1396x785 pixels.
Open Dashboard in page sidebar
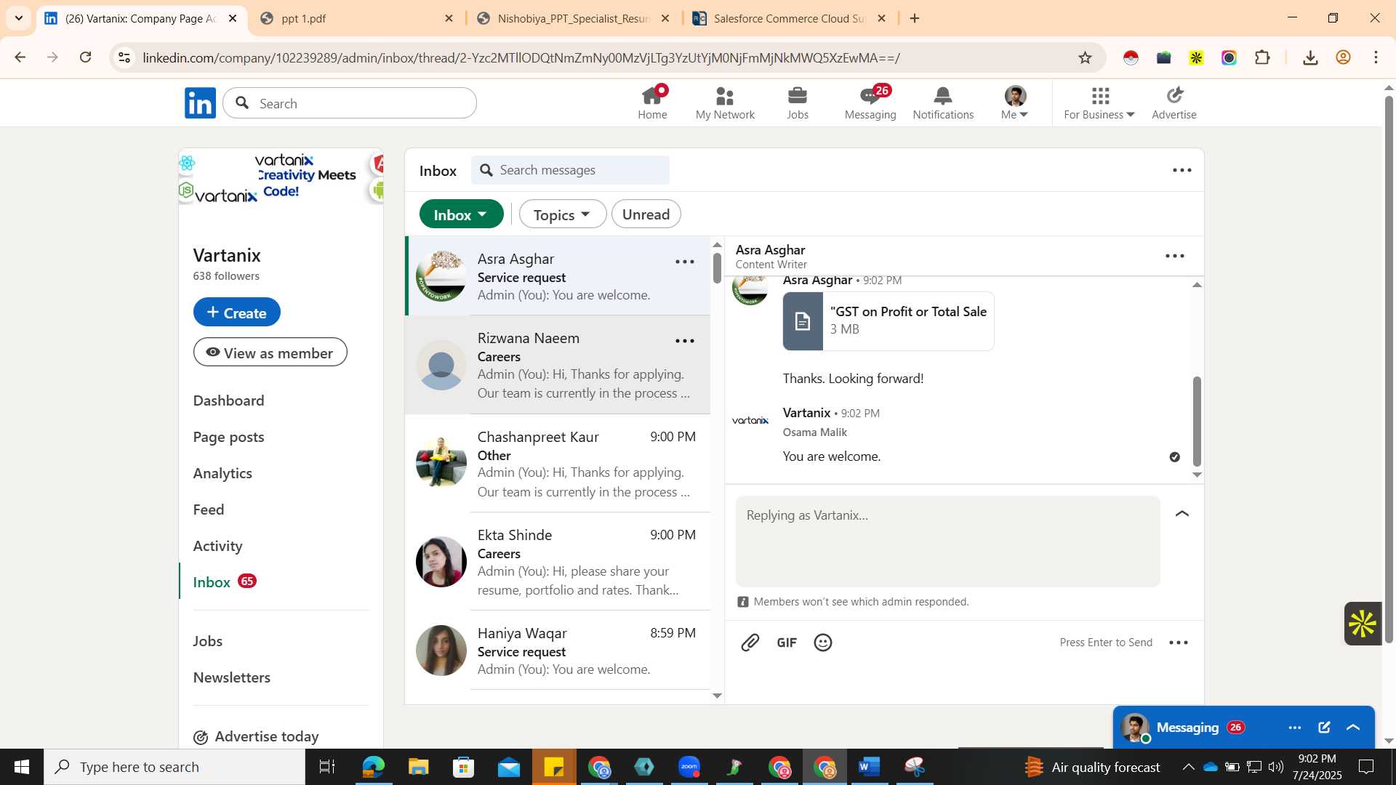click(228, 400)
